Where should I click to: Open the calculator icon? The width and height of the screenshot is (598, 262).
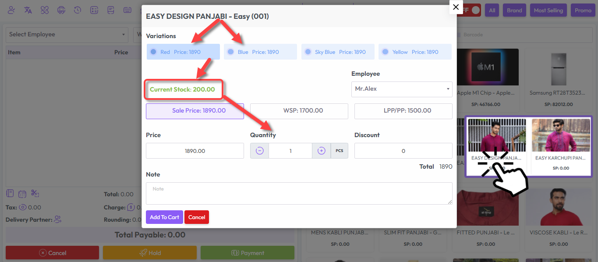94,10
